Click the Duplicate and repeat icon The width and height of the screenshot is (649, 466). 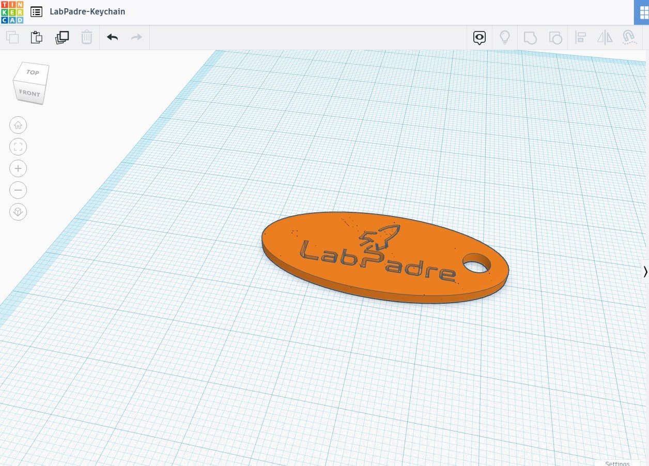click(62, 37)
